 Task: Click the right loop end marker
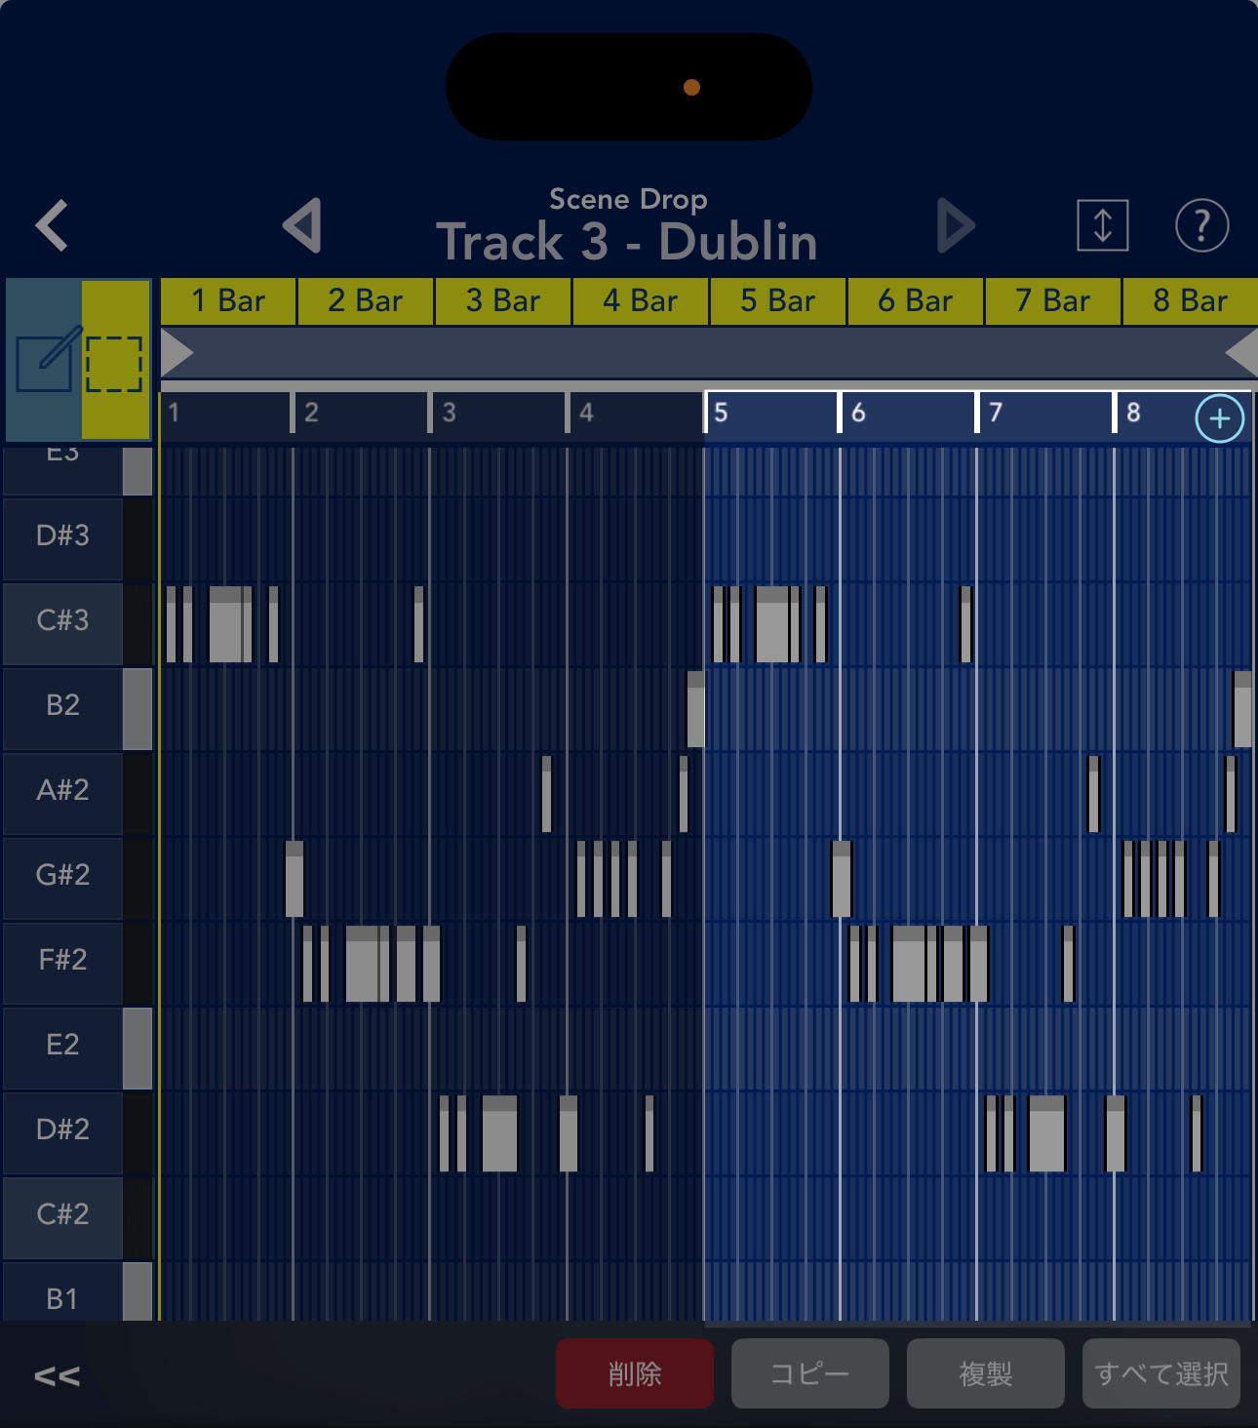click(1241, 352)
